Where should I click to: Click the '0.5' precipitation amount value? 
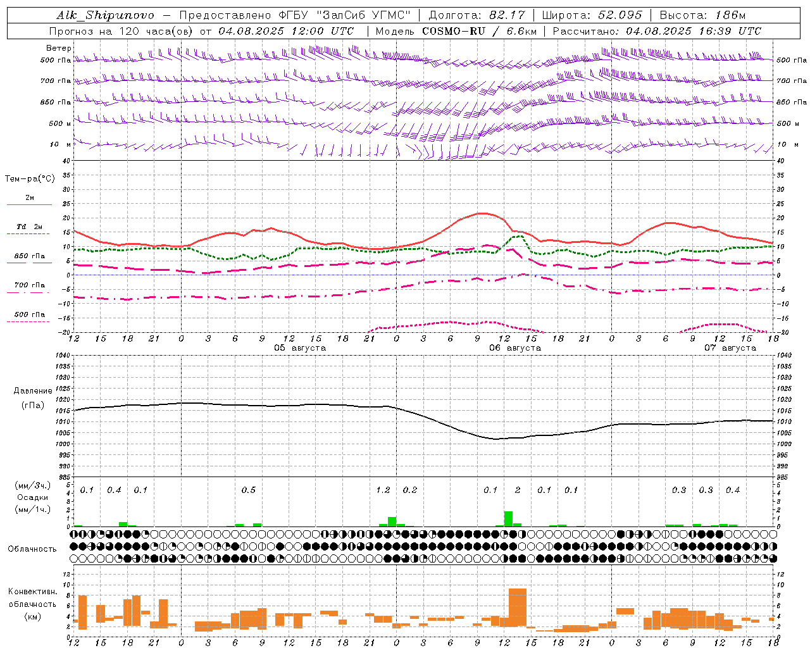coord(249,490)
